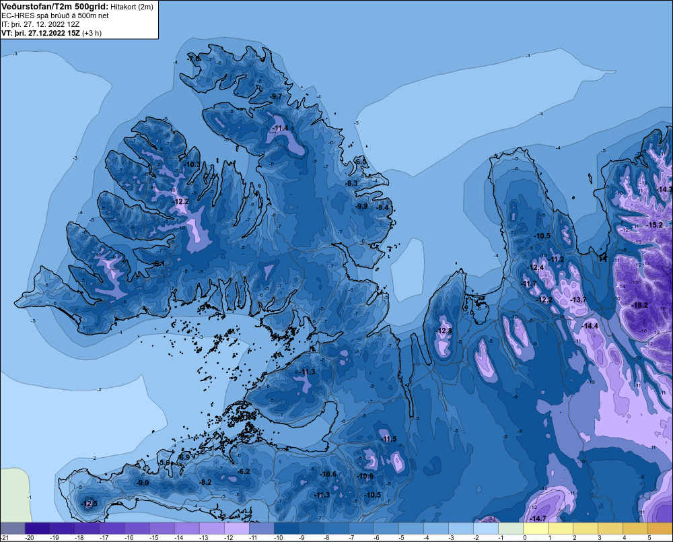The height and width of the screenshot is (542, 673).
Task: Select the orange legend swatch above the 5 label
Action: click(660, 528)
